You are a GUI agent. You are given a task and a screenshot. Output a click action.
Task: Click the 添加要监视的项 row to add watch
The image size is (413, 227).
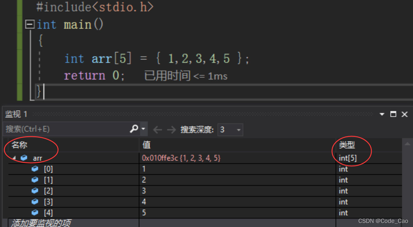[41, 223]
